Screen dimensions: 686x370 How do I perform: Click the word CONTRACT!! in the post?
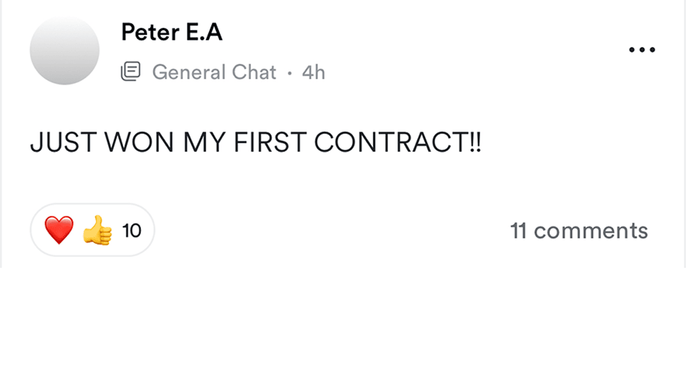coord(398,143)
